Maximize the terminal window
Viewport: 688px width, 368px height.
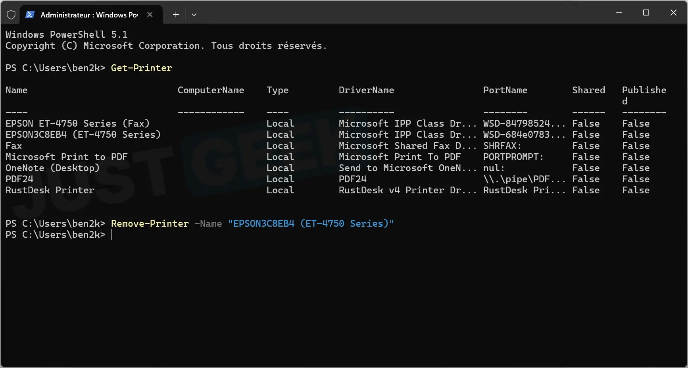click(x=646, y=13)
